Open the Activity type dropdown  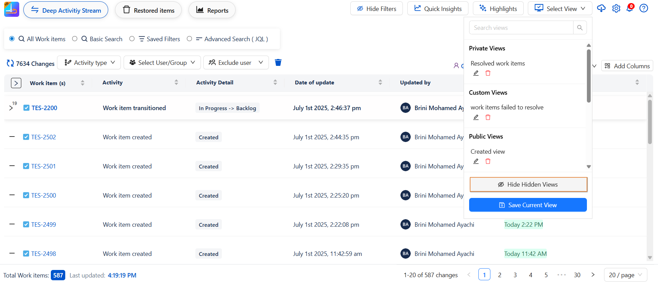coord(89,62)
